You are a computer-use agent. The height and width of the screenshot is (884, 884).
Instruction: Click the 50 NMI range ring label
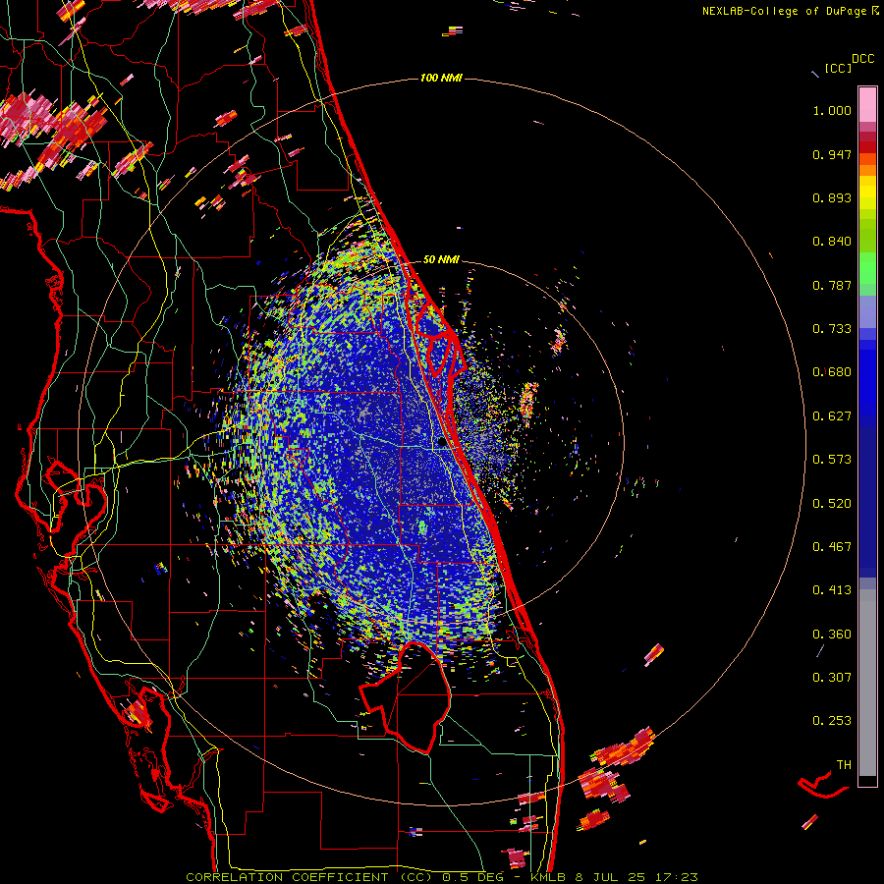click(441, 259)
